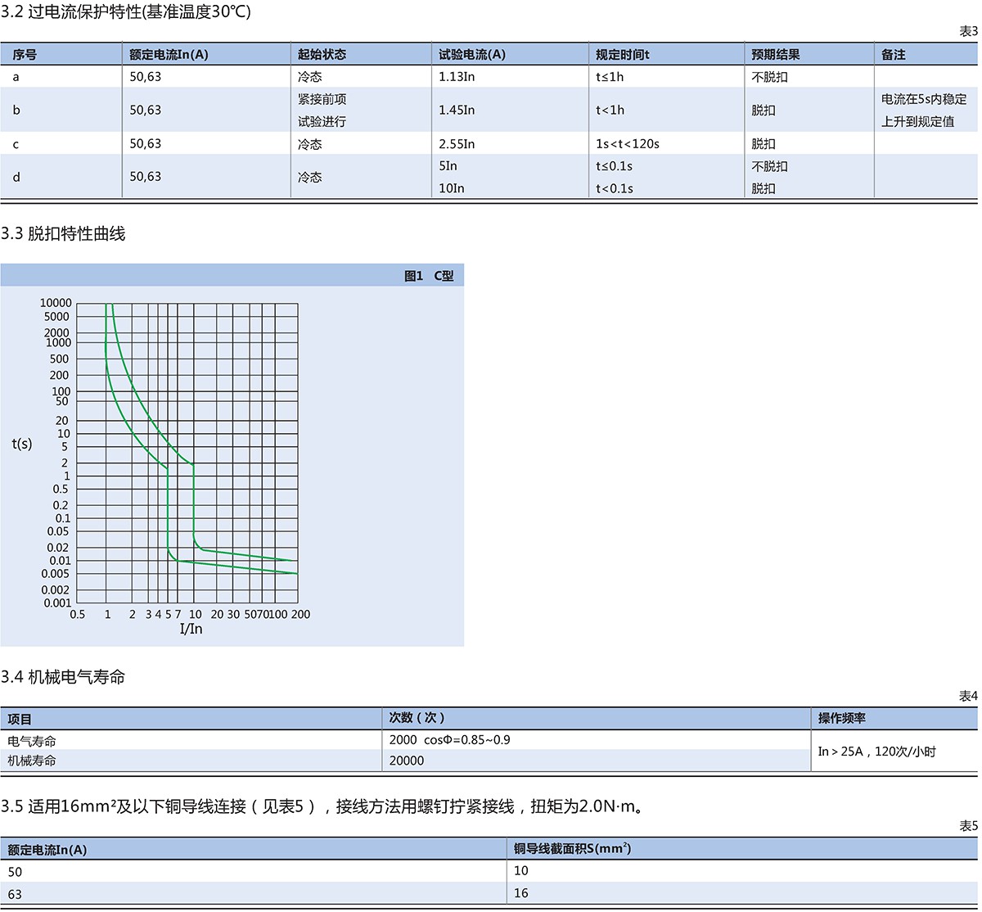Viewport: 982px width, 912px height.
Task: Click the section heading 3.2 过电流保护特性
Action: point(126,11)
